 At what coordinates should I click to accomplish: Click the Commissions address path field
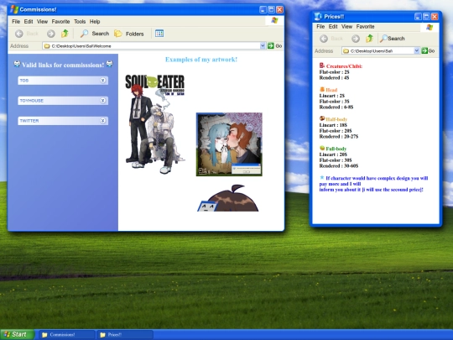(151, 45)
